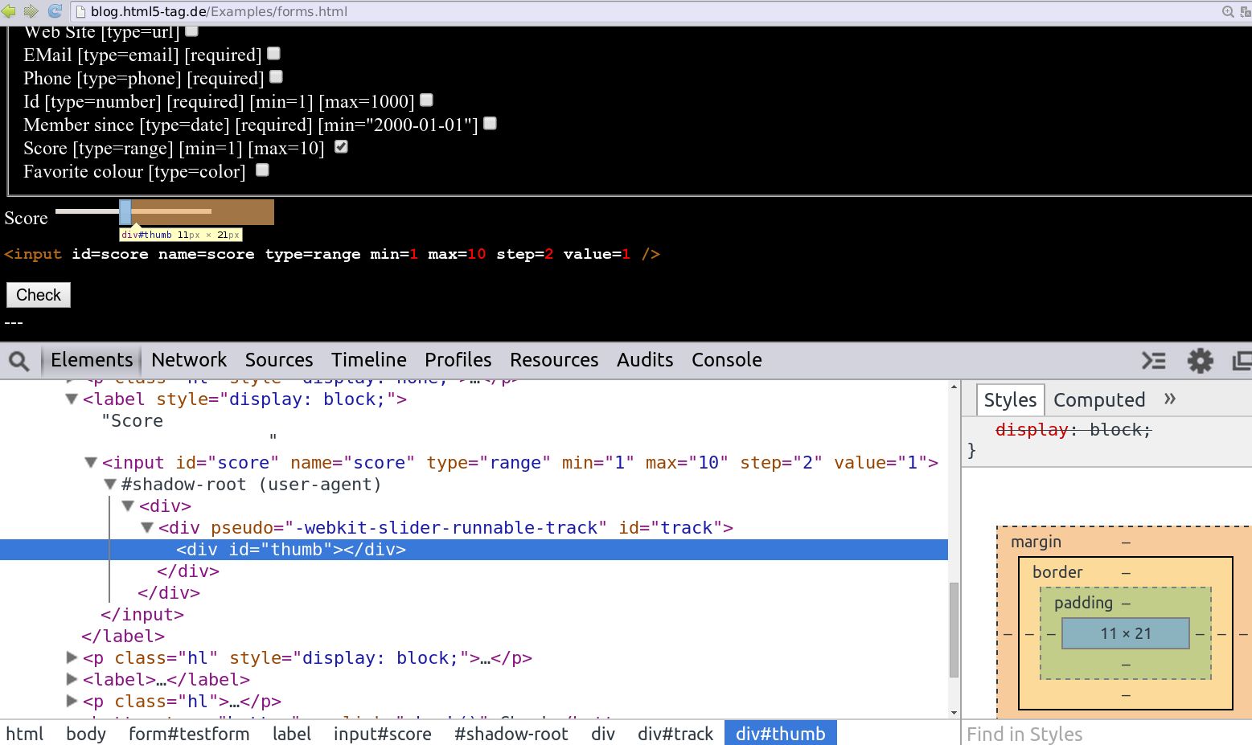The height and width of the screenshot is (745, 1252).
Task: Switch to the Resources panel
Action: click(554, 360)
